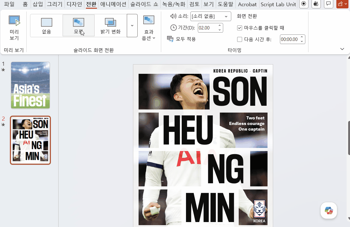Viewport: 350px width, 227px height.
Task: Select the HEU text on slide
Action: [188, 130]
